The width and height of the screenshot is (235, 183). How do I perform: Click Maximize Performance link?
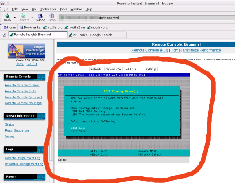pyautogui.click(x=202, y=50)
